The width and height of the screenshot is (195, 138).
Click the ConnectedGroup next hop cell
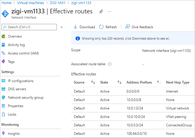pos(179,125)
